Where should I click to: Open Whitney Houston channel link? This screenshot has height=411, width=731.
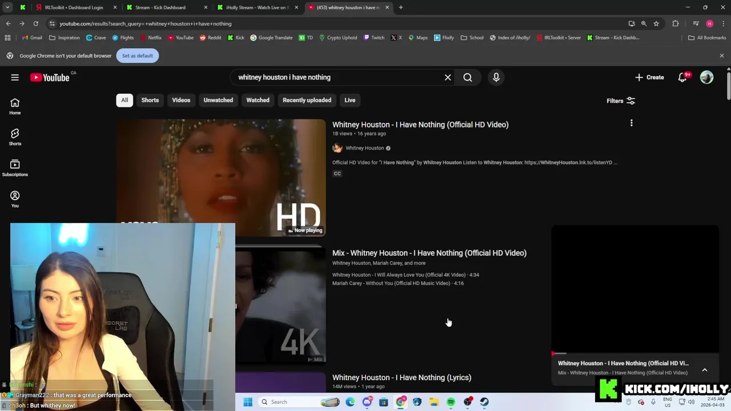364,148
